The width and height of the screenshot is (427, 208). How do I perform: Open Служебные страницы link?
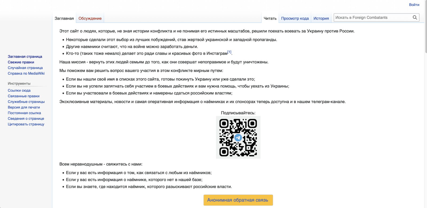(26, 101)
